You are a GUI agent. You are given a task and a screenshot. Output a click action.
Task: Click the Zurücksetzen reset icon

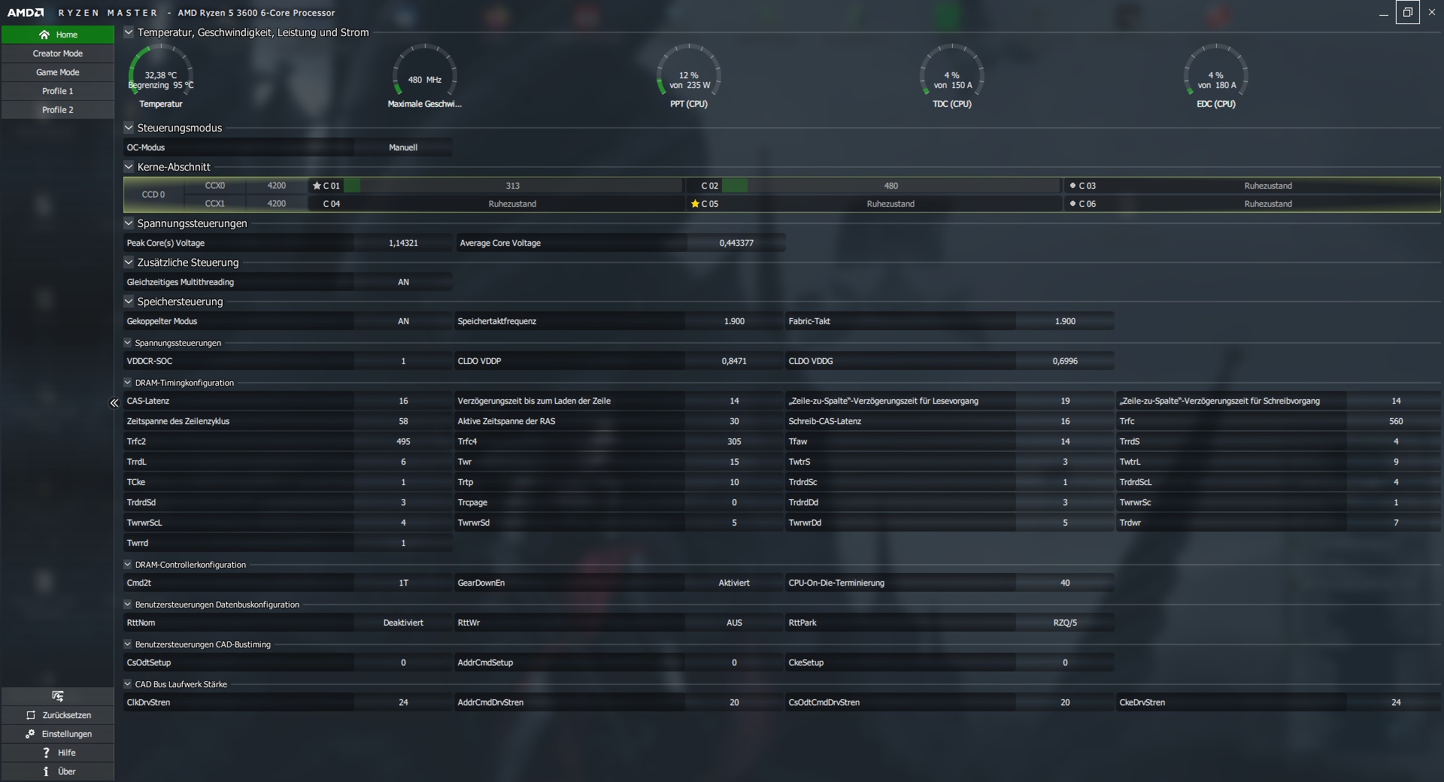coord(31,715)
